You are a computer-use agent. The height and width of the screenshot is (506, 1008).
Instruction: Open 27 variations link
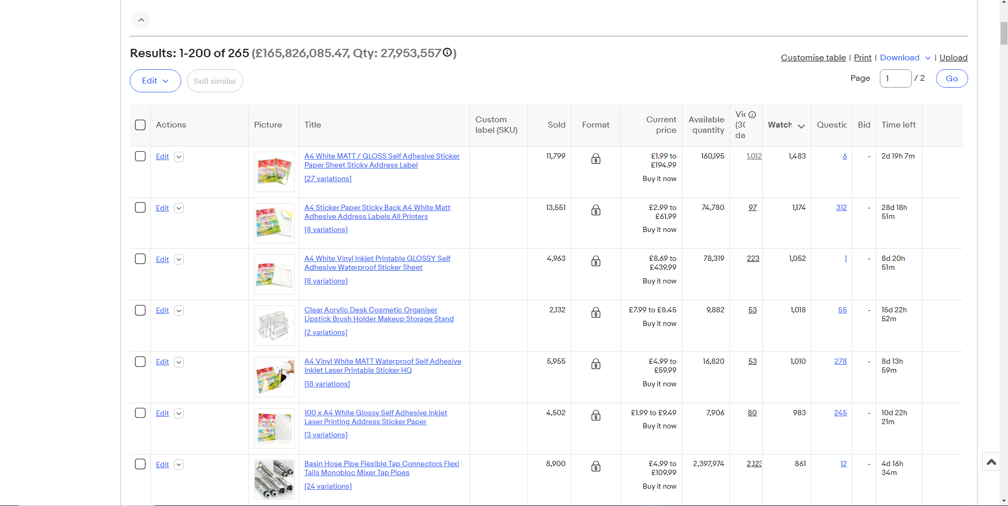click(328, 178)
